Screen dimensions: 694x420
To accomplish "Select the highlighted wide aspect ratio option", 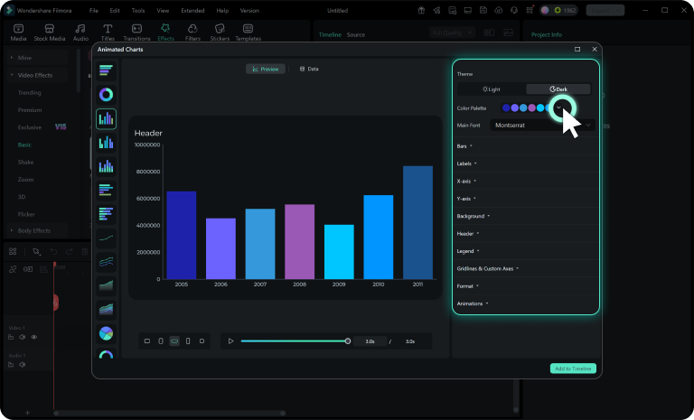I will click(174, 341).
